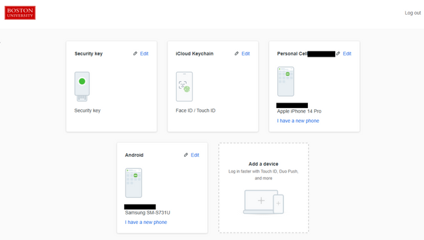The height and width of the screenshot is (240, 424).
Task: Select the 'Security key' card title
Action: click(89, 53)
